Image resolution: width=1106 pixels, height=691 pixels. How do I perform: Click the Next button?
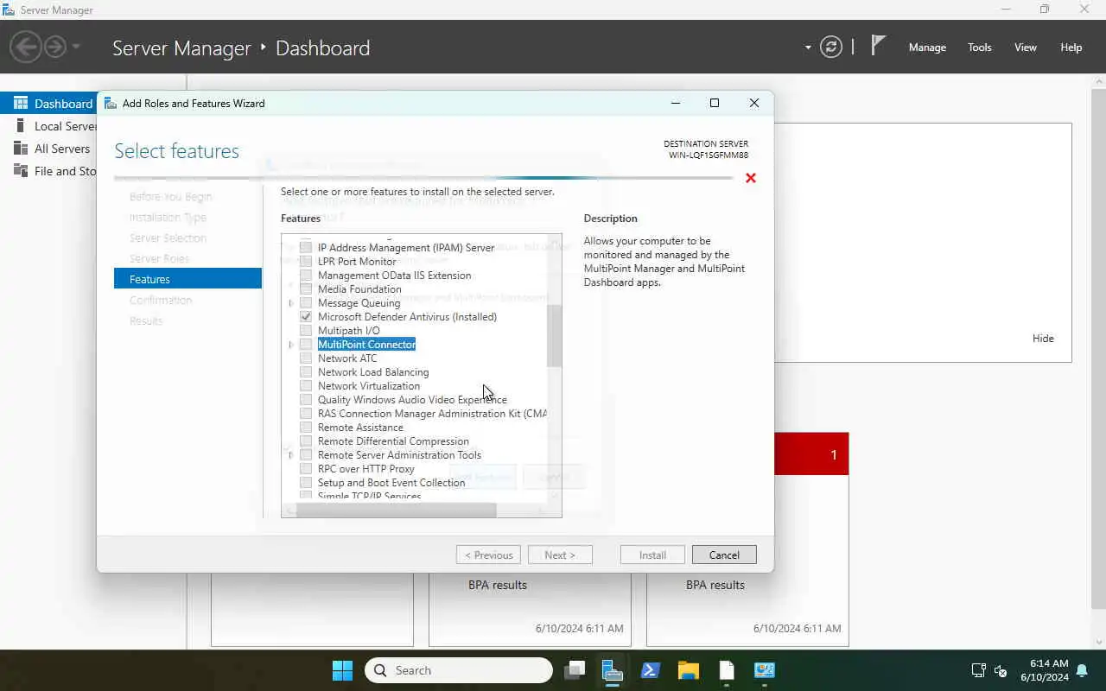coord(560,555)
